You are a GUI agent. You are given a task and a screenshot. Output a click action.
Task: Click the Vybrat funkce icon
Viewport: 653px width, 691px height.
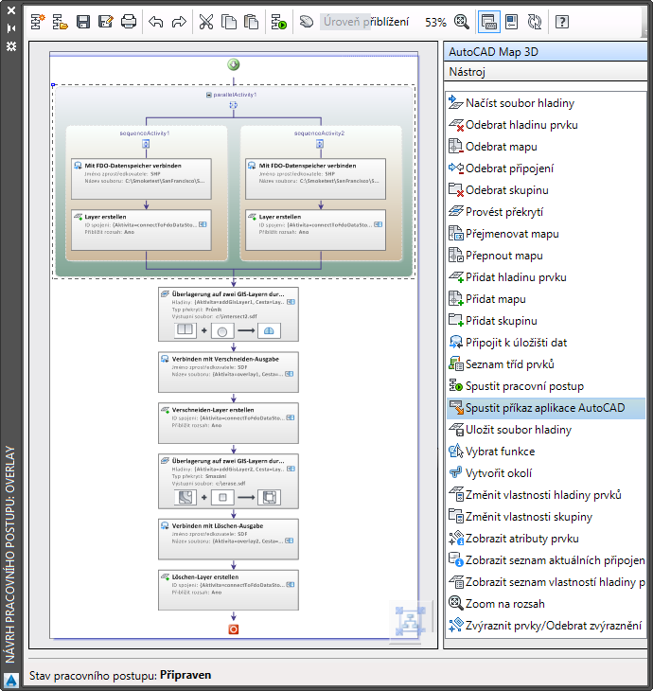click(455, 451)
